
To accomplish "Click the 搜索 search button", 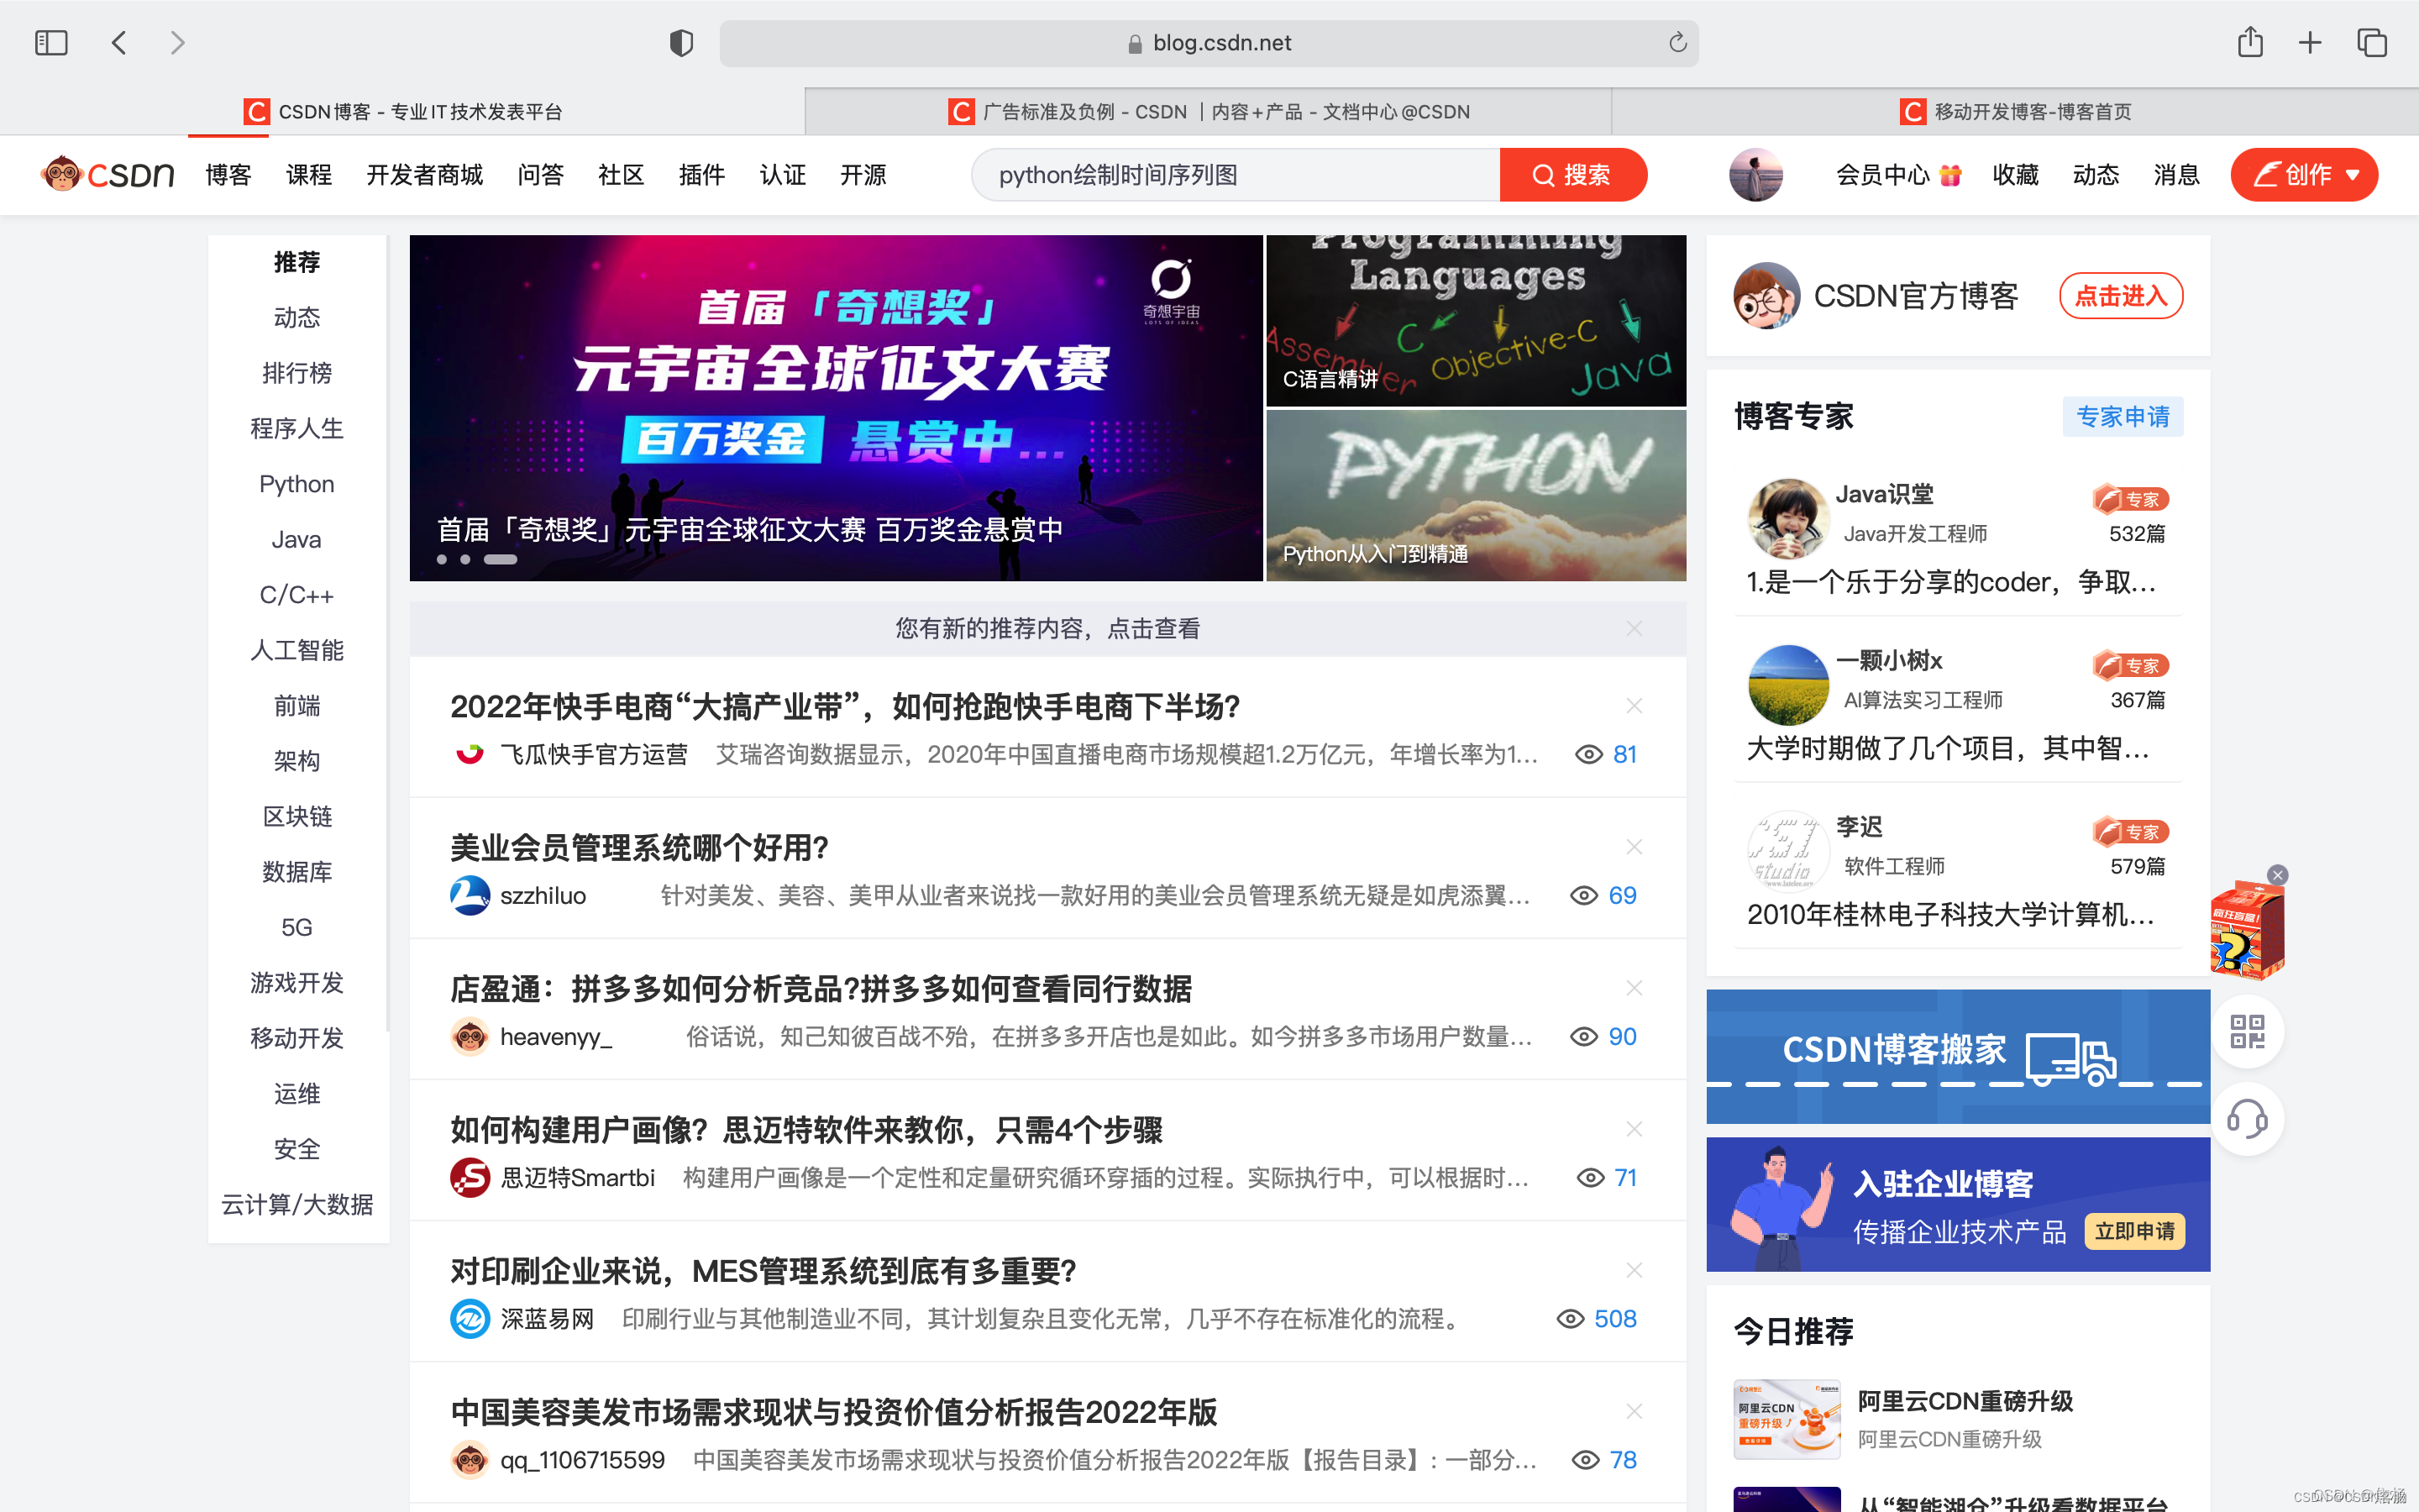I will [1572, 175].
